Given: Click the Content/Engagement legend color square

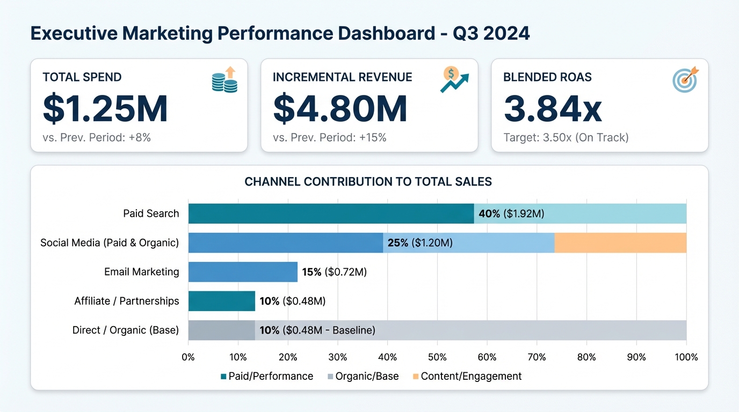Looking at the screenshot, I should pyautogui.click(x=415, y=377).
